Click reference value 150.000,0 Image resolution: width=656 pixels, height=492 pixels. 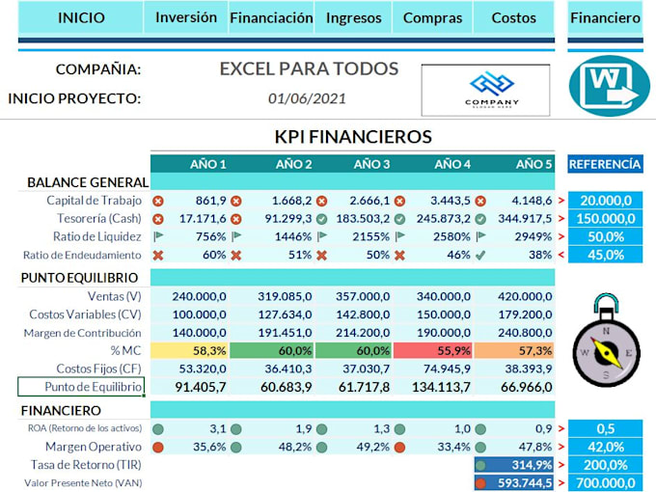click(x=605, y=219)
